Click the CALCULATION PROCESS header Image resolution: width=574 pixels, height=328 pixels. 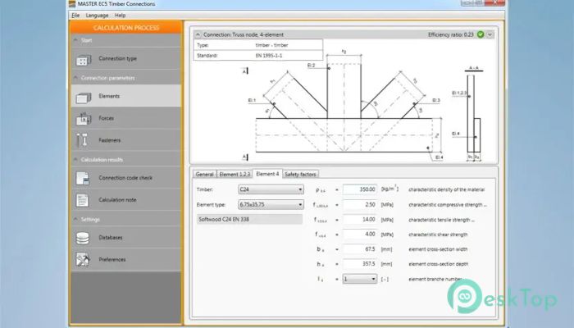pos(126,28)
